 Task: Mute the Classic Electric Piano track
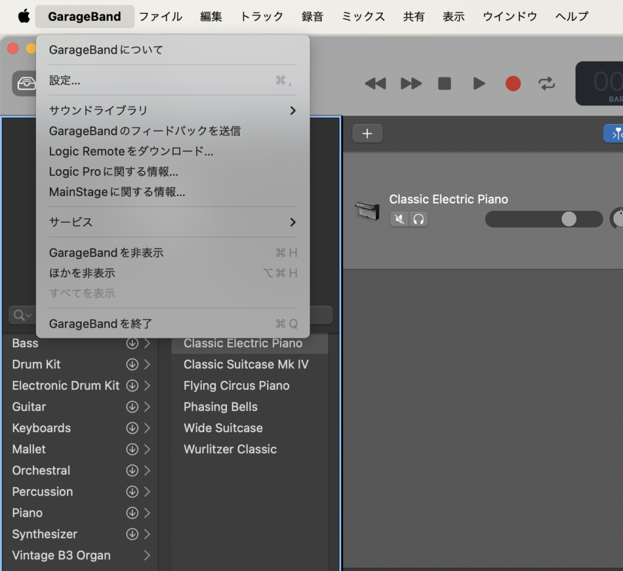point(399,219)
